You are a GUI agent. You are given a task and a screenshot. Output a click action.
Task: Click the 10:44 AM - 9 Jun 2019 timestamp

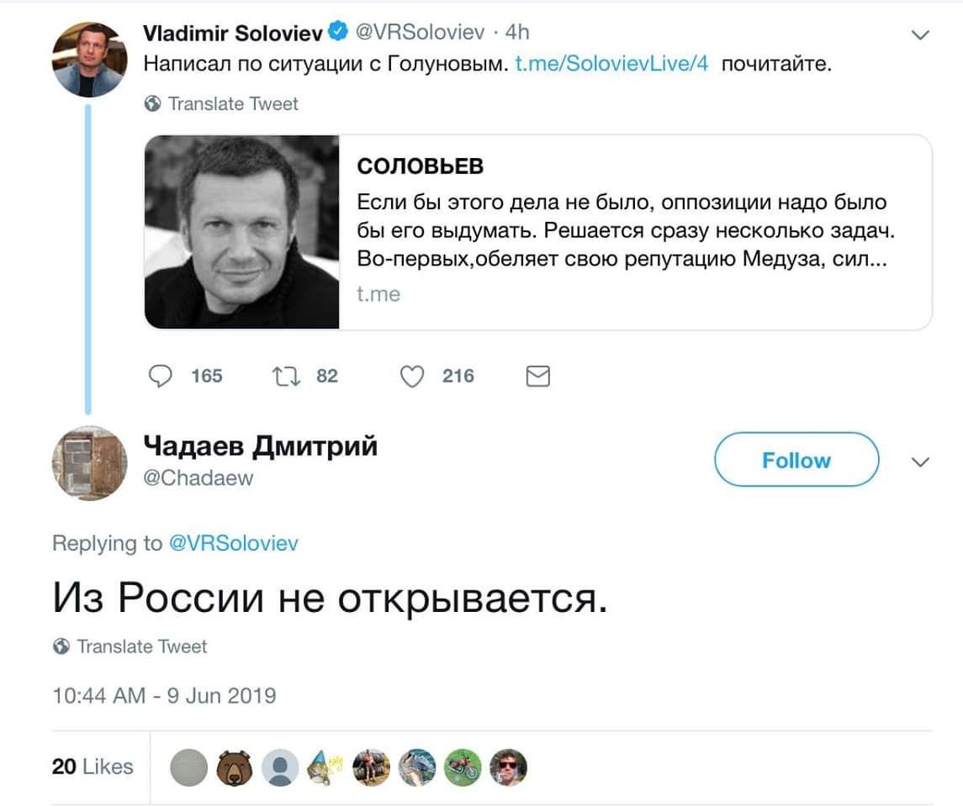(x=164, y=695)
